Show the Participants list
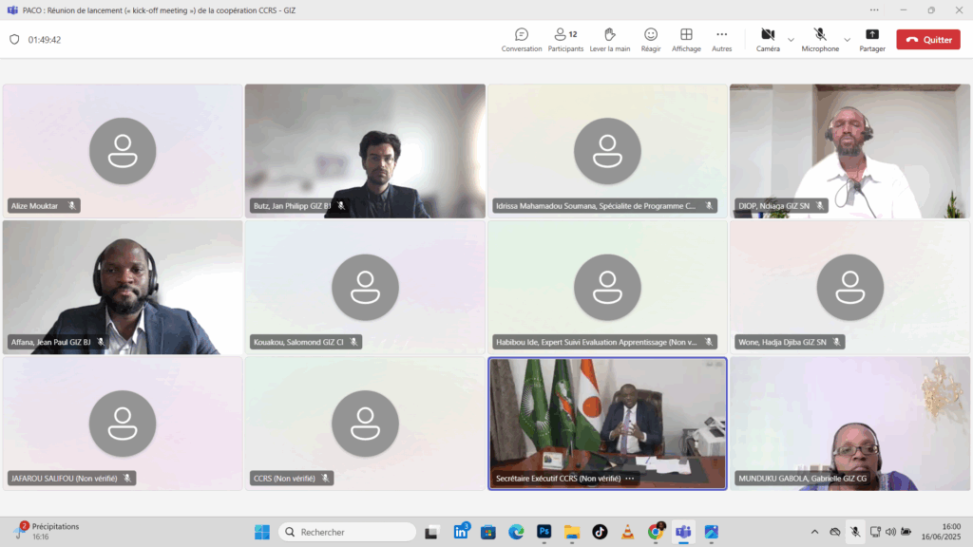The width and height of the screenshot is (973, 547). point(565,40)
